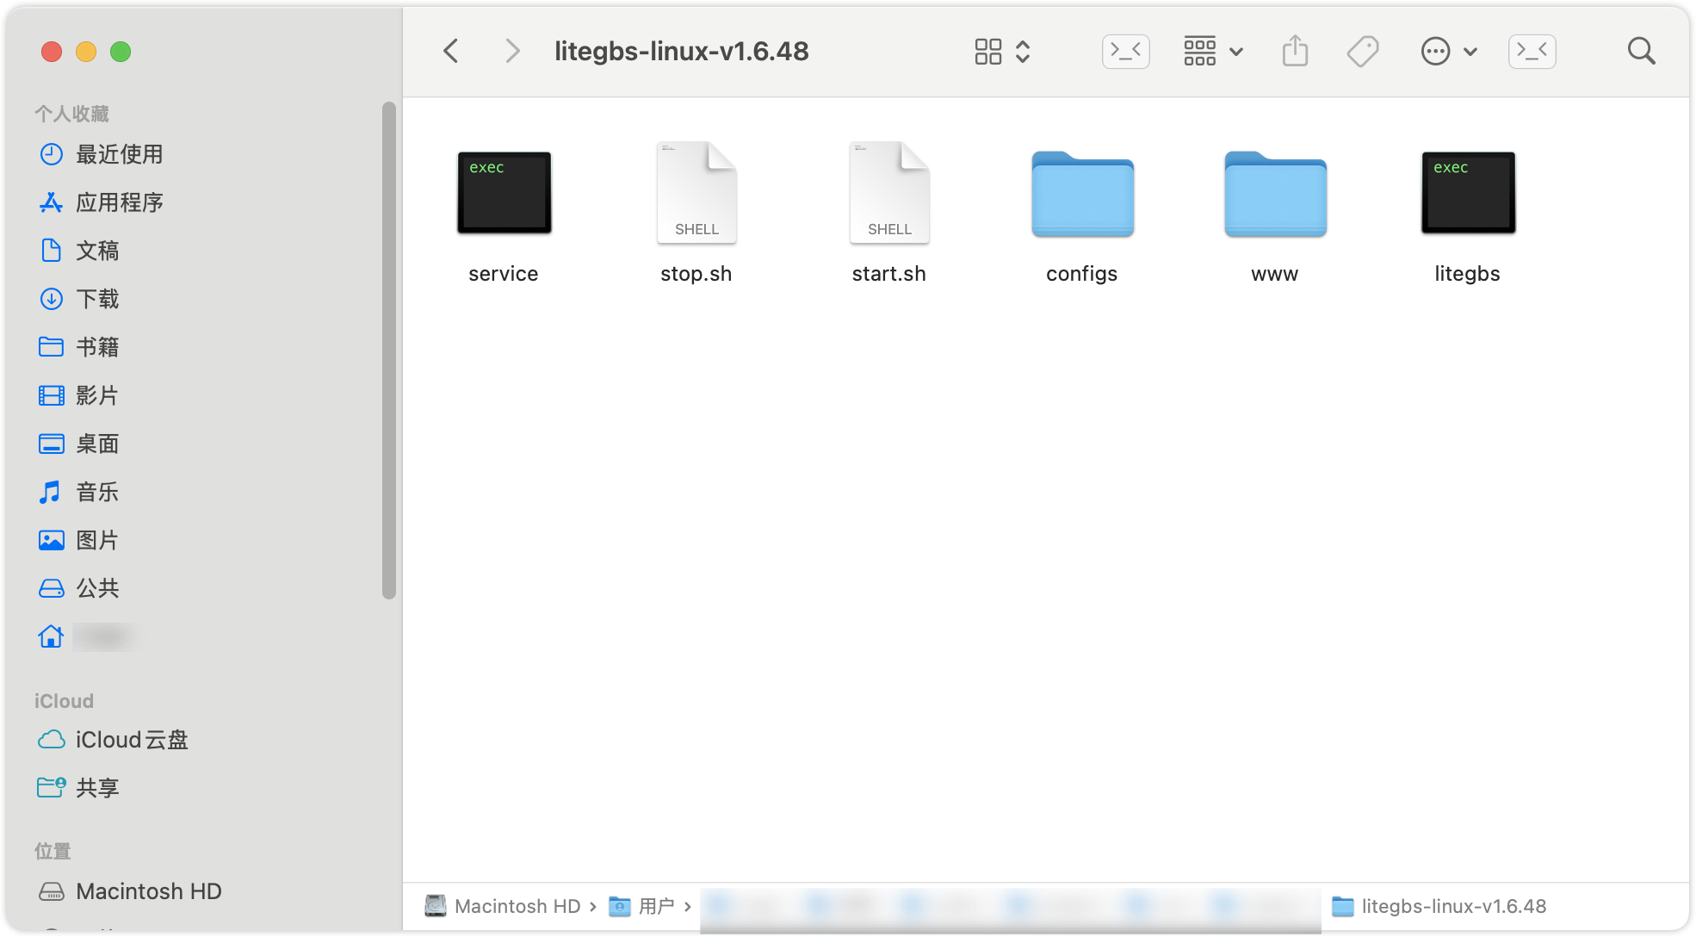Click the iCloud section header
Screen dimensions: 1696x937
coord(64,701)
